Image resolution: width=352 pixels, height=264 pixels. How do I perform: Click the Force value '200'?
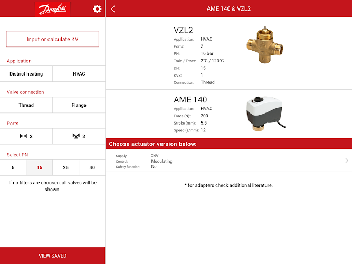204,116
